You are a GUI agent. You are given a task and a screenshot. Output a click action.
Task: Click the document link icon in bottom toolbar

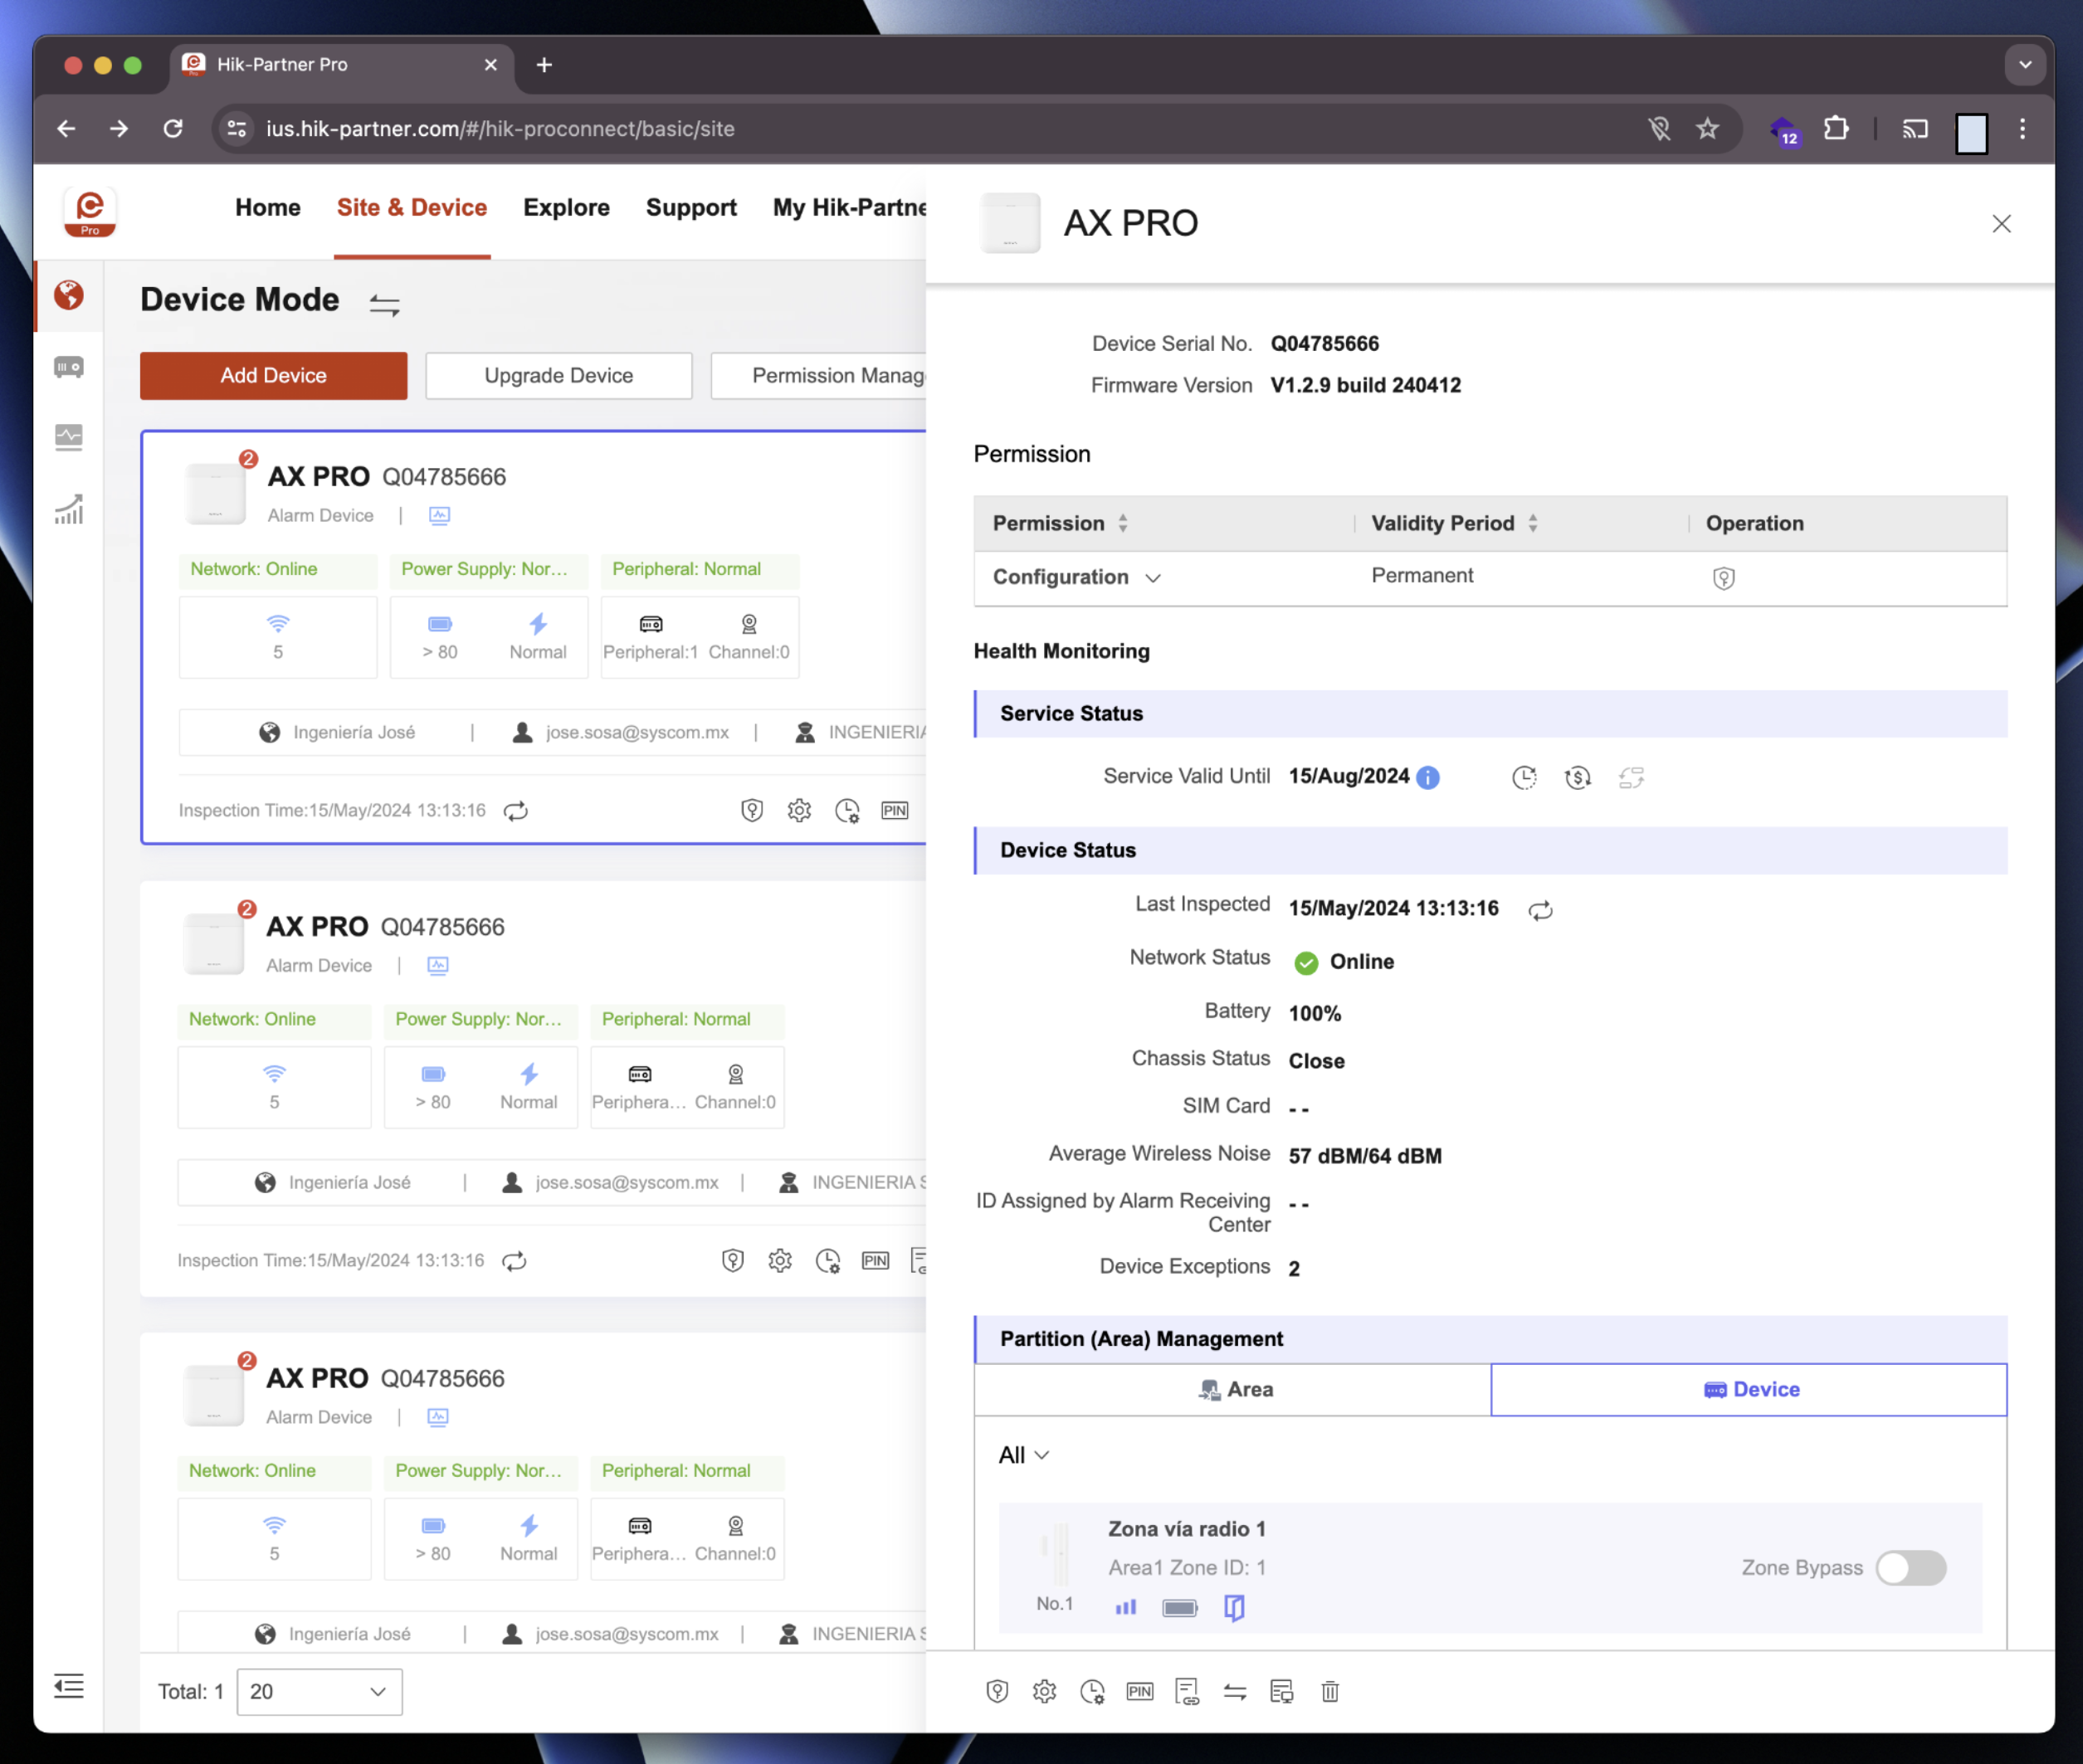coord(1187,1691)
